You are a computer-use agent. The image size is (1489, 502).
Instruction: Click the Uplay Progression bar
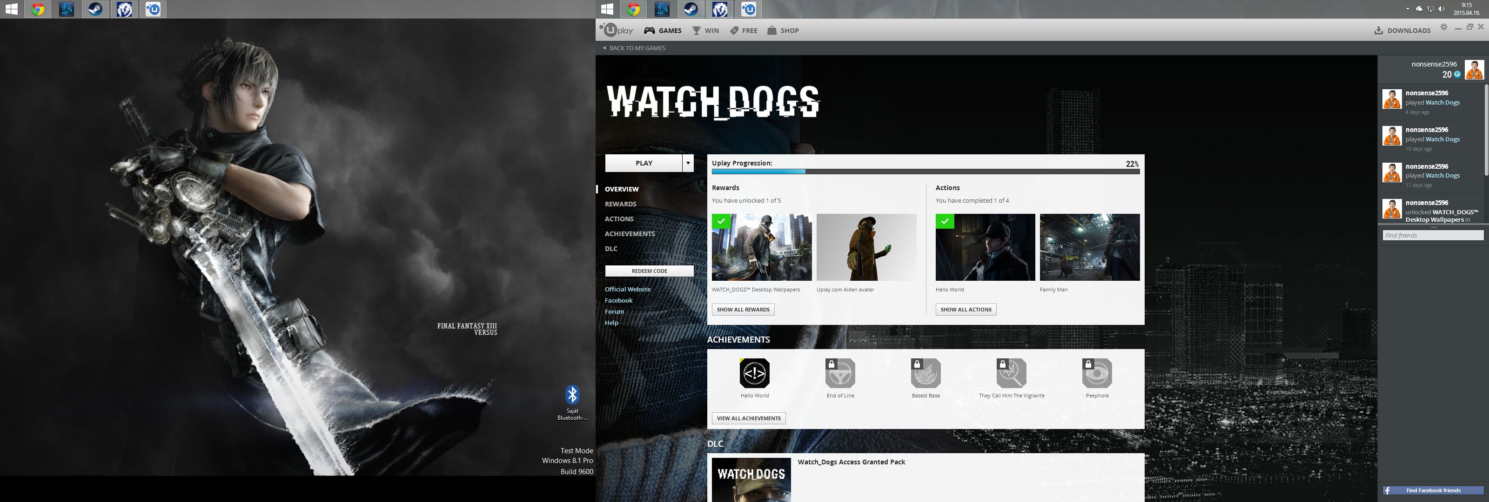click(925, 172)
